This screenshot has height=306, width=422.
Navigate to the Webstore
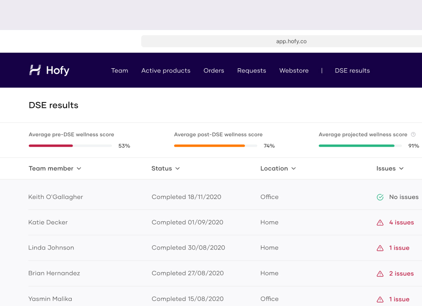coord(294,71)
